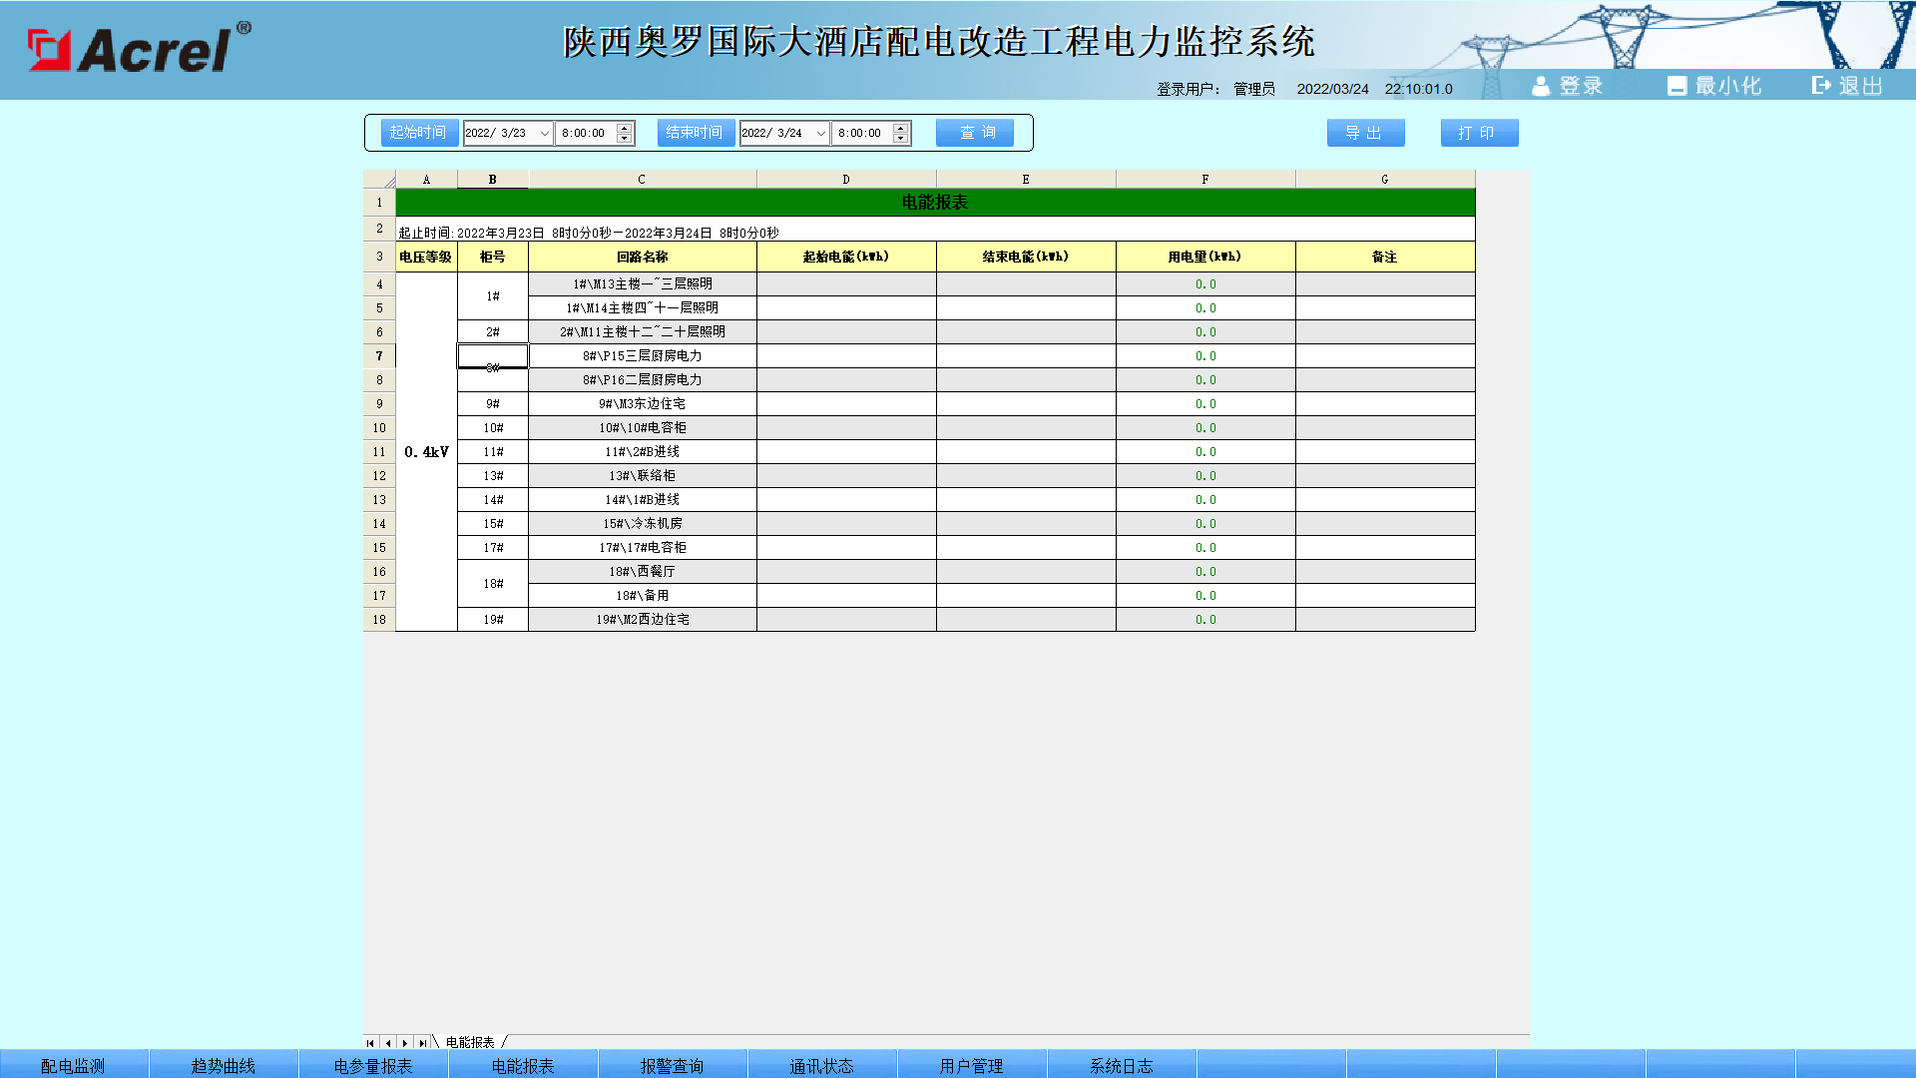Click the 最小化 minimize icon
The width and height of the screenshot is (1916, 1078).
pyautogui.click(x=1676, y=87)
